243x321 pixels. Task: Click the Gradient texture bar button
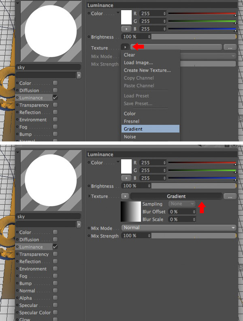[176, 196]
